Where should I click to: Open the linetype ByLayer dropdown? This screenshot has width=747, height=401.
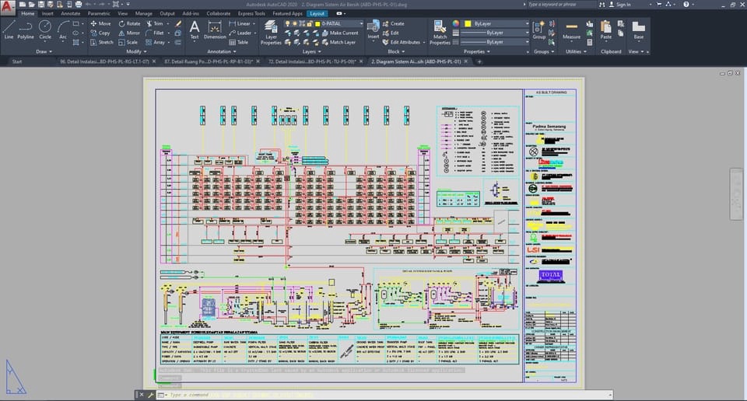[x=495, y=42]
